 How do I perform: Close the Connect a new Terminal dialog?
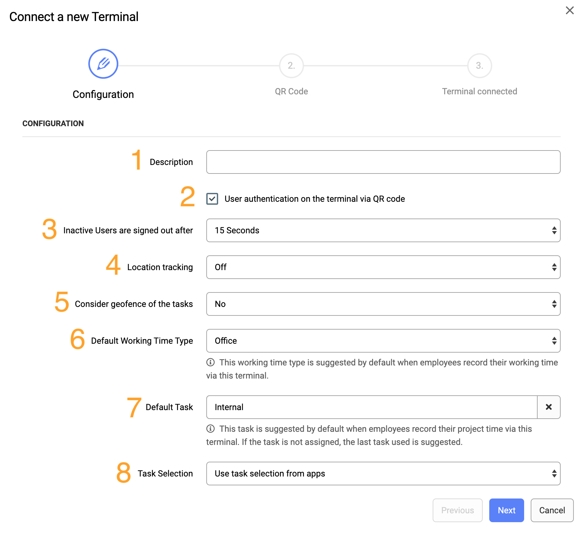pos(570,11)
